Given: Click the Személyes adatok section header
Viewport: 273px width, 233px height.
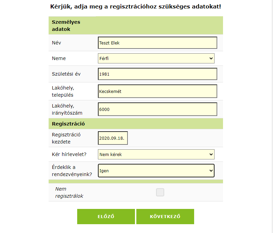Looking at the screenshot, I should (66, 25).
